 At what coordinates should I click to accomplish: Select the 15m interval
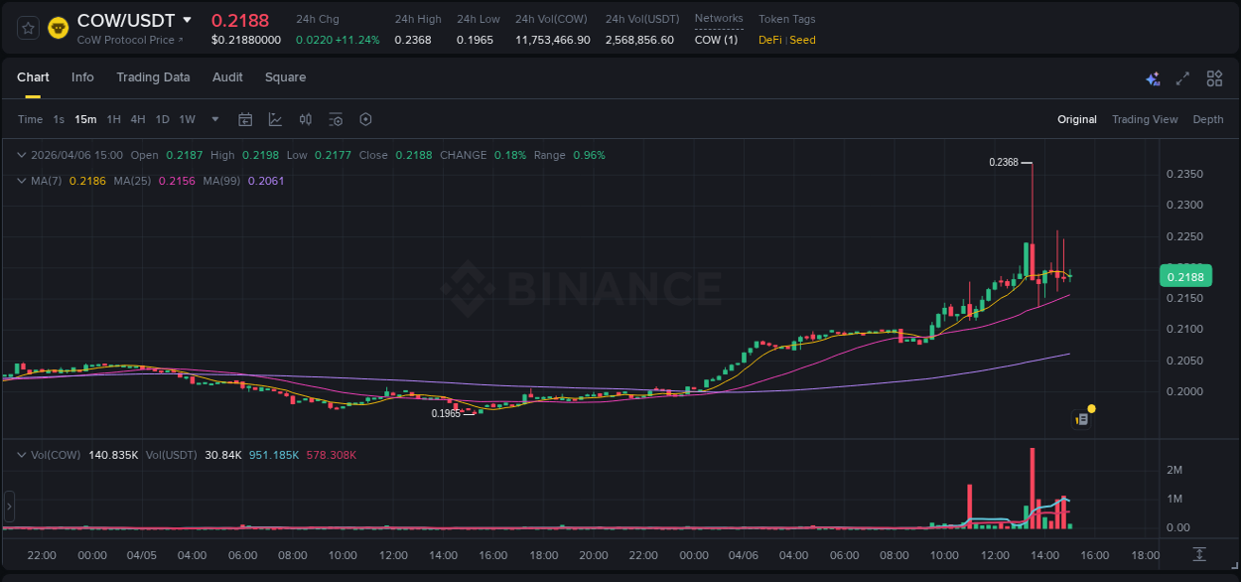[86, 119]
